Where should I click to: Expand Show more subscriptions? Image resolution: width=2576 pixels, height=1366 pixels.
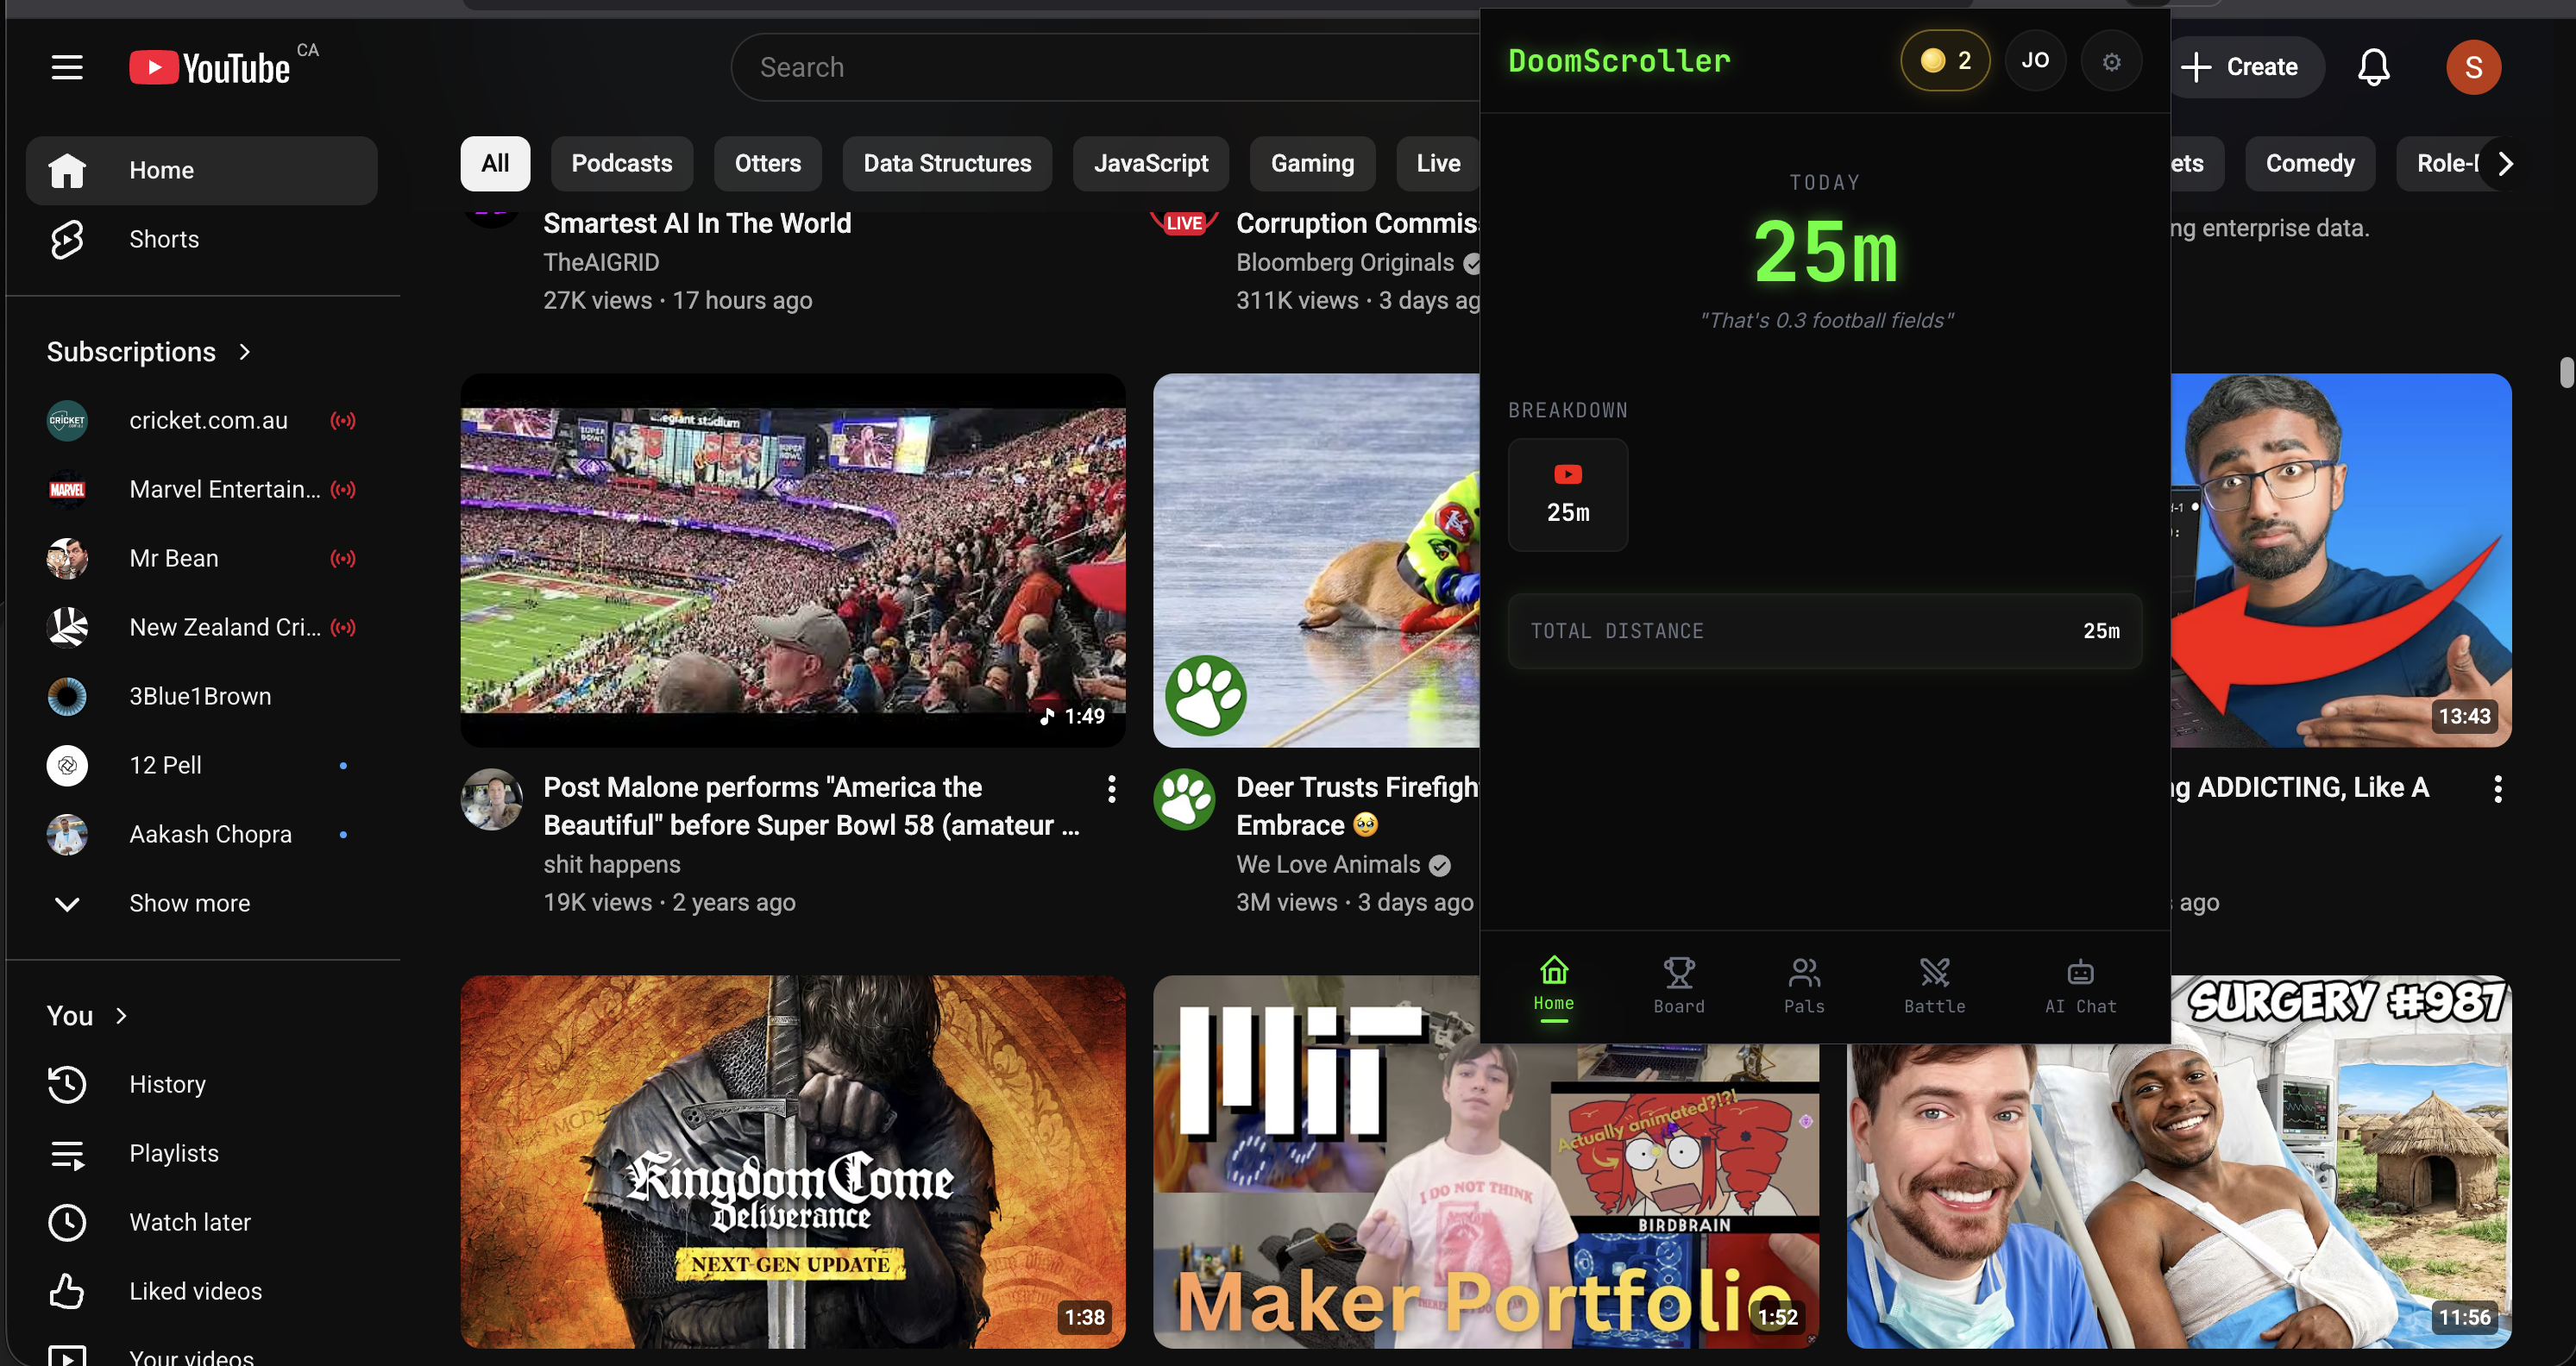tap(189, 904)
